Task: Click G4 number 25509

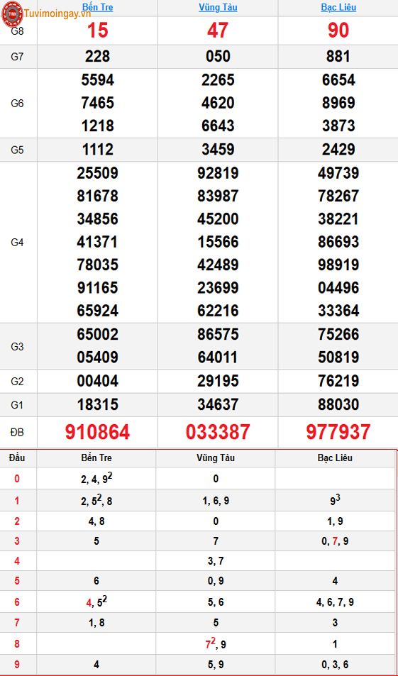Action: pyautogui.click(x=97, y=173)
